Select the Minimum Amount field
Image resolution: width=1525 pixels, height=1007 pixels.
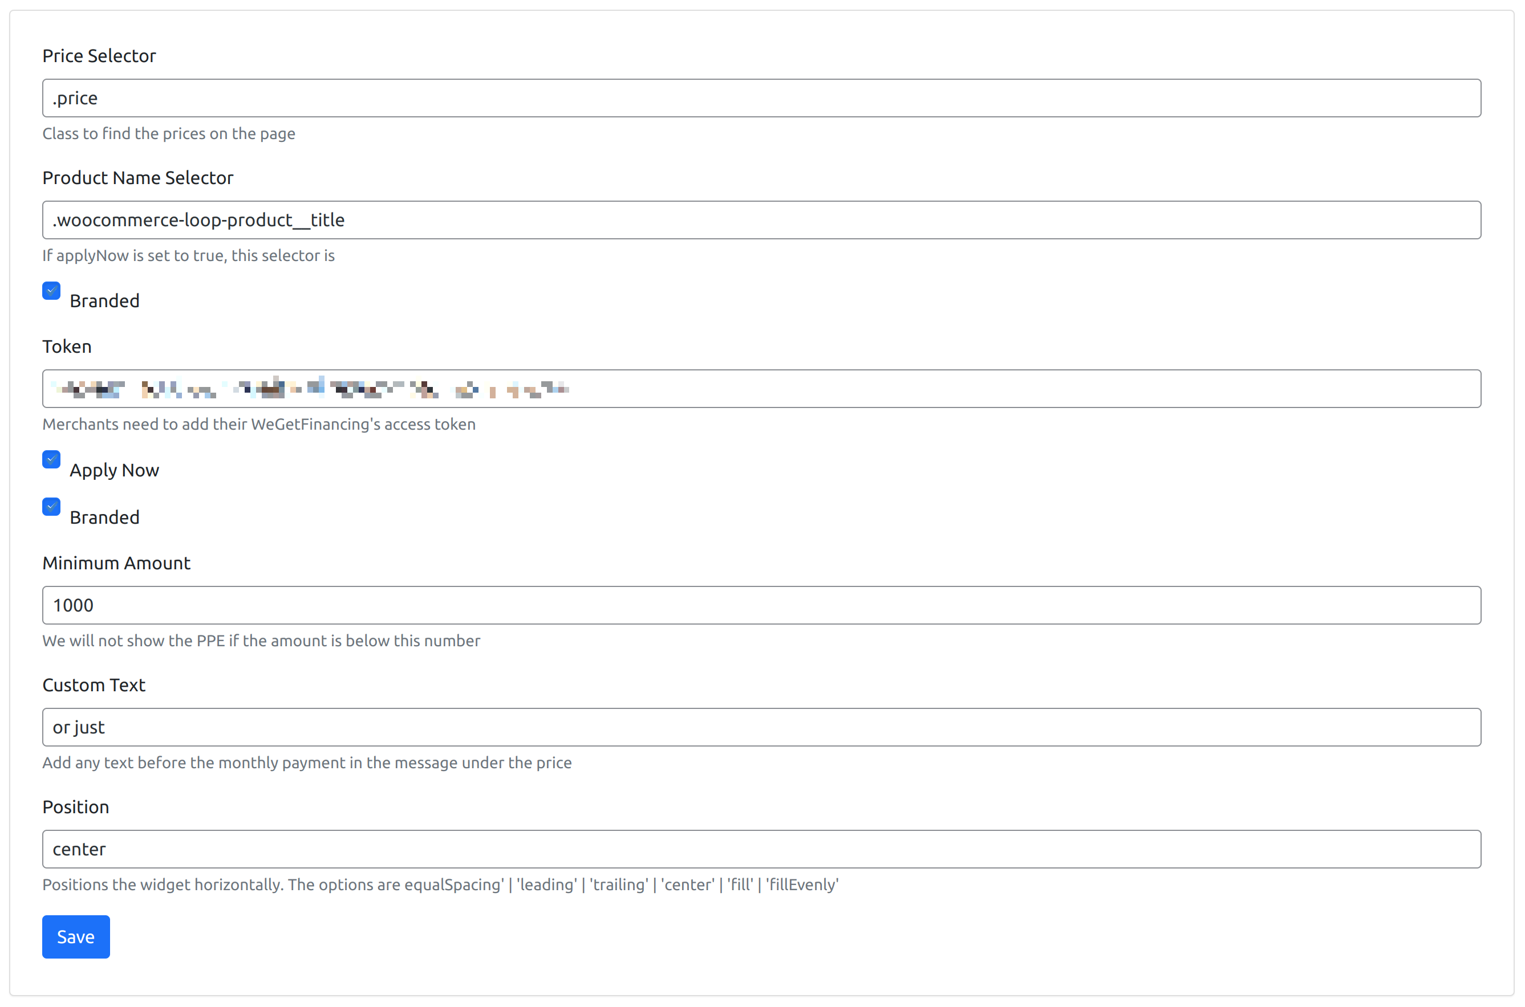761,605
